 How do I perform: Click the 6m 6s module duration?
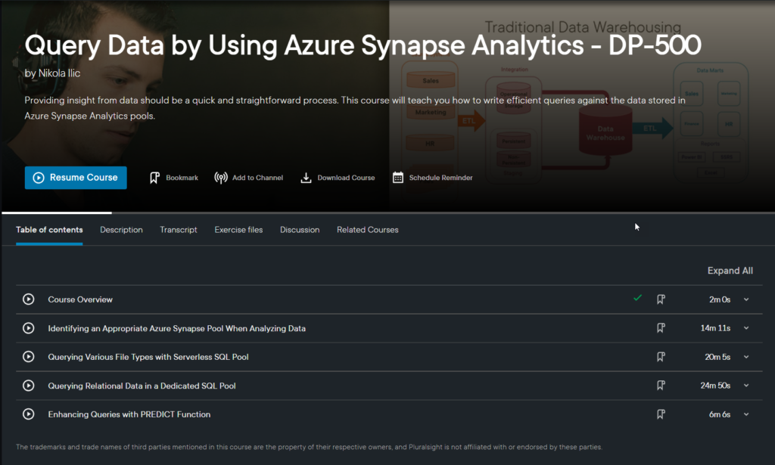720,414
